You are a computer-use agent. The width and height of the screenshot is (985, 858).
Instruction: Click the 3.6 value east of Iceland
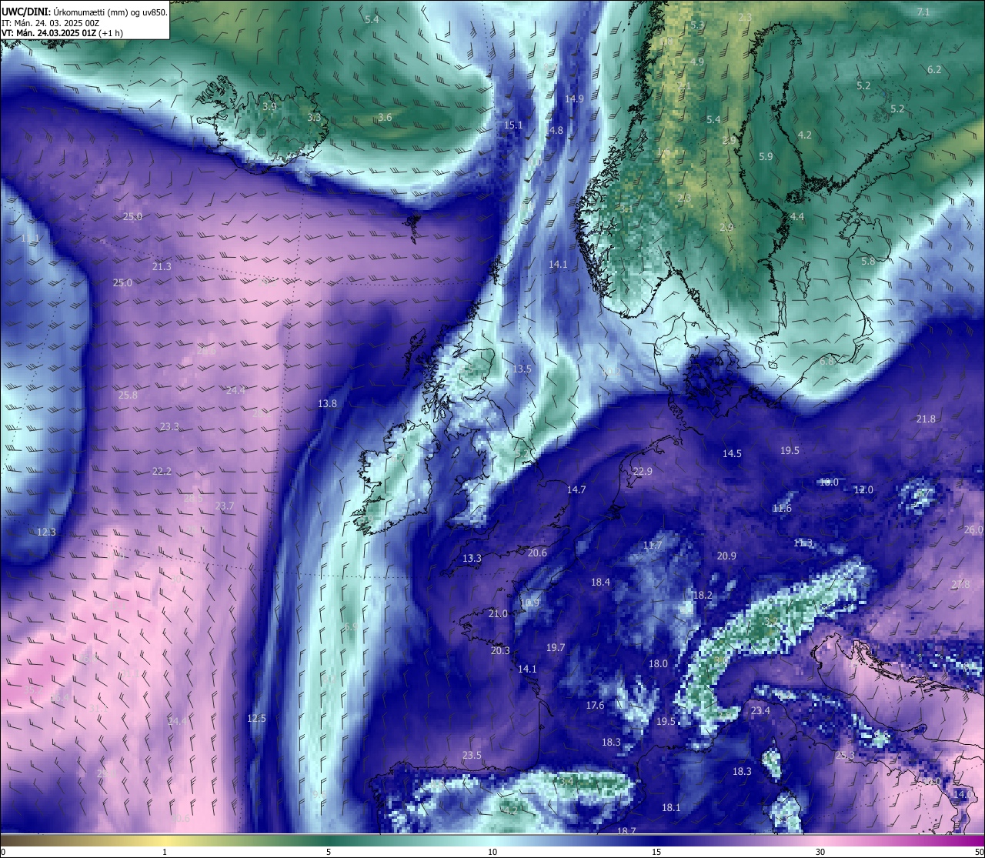pos(385,117)
